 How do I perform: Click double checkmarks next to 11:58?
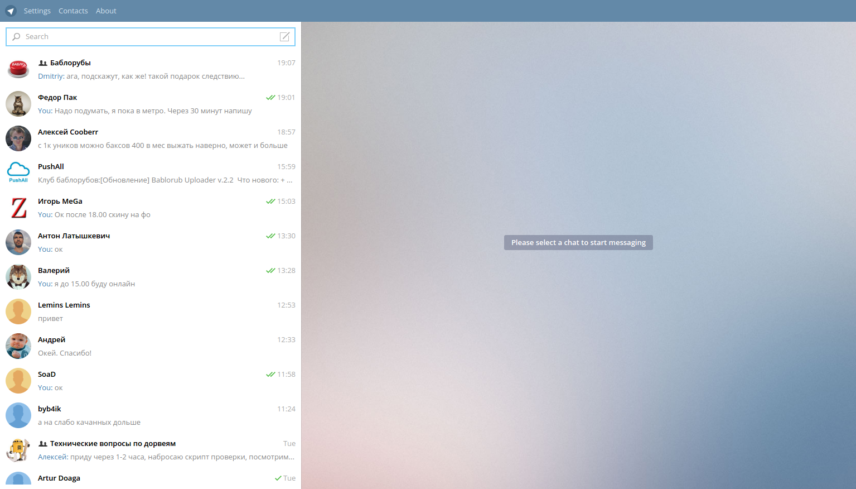pos(270,375)
